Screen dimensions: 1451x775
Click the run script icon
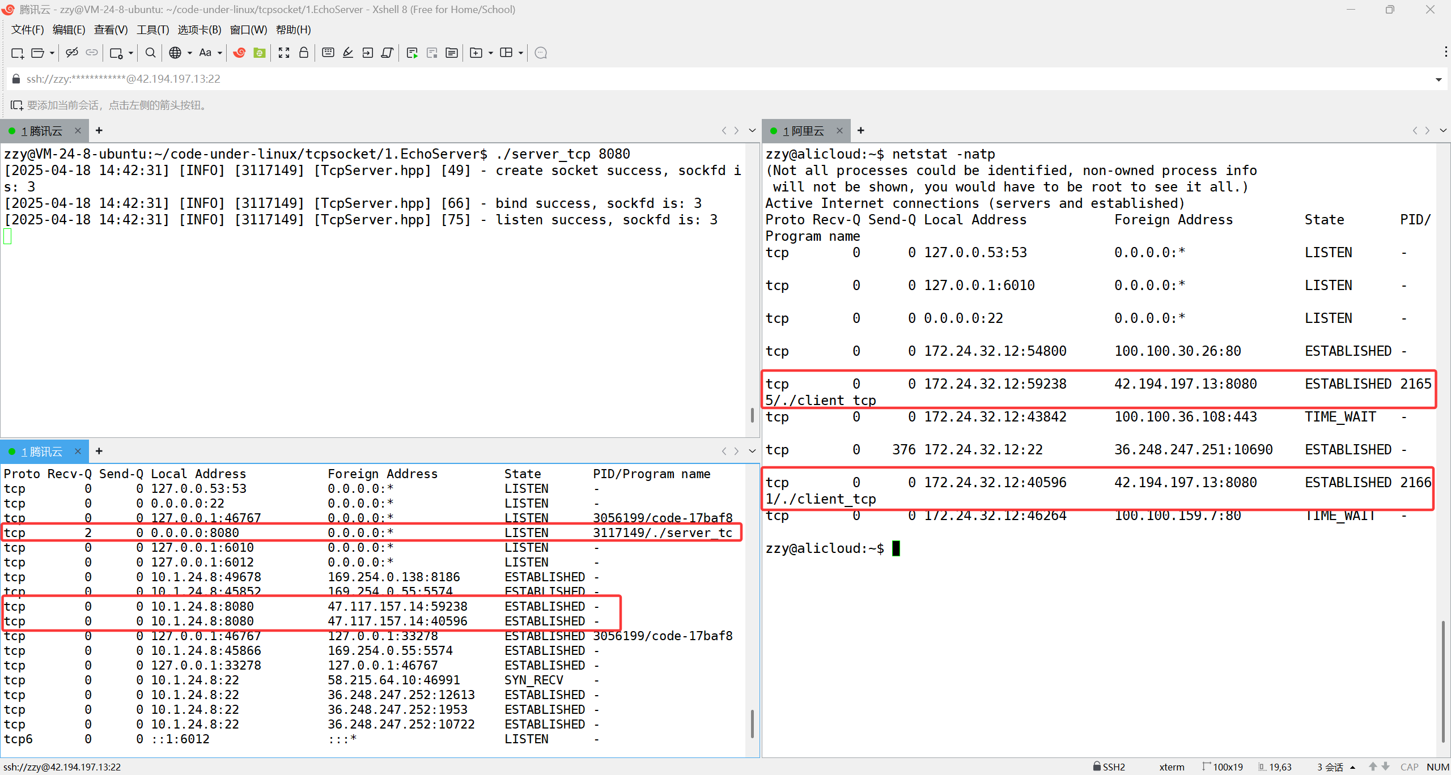[x=412, y=53]
